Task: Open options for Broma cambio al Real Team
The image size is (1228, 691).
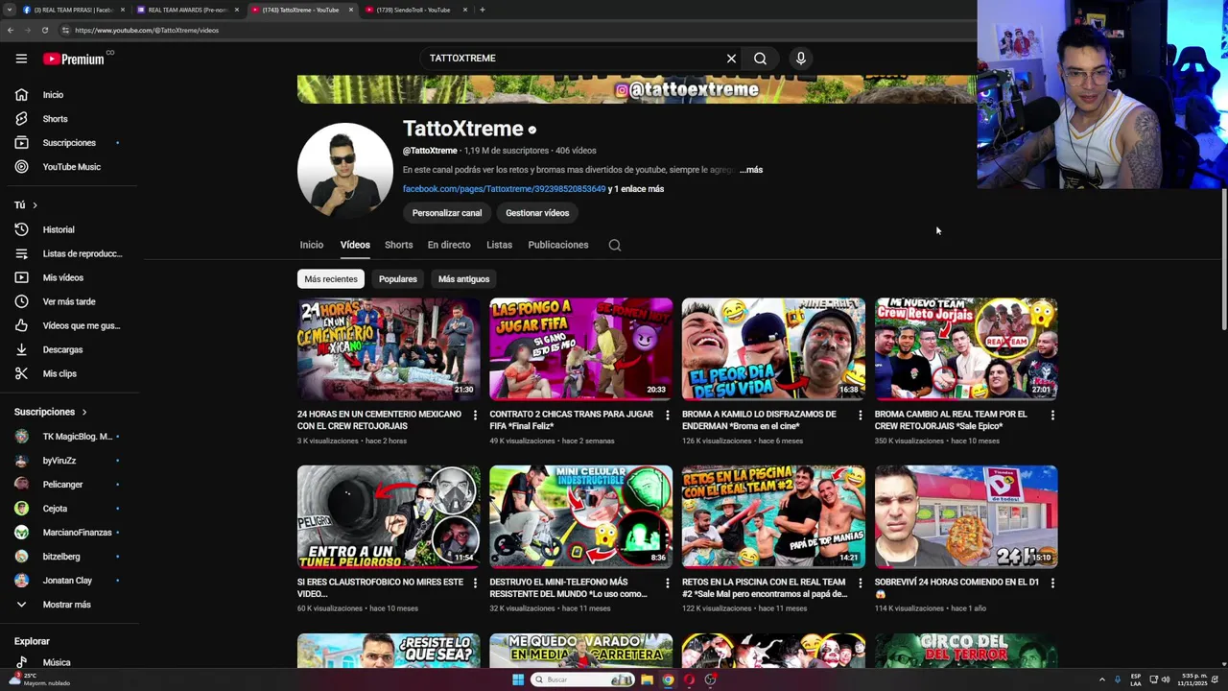Action: (1052, 416)
